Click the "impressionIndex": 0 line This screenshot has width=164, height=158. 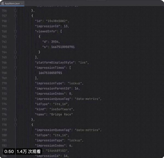pyautogui.click(x=54, y=94)
